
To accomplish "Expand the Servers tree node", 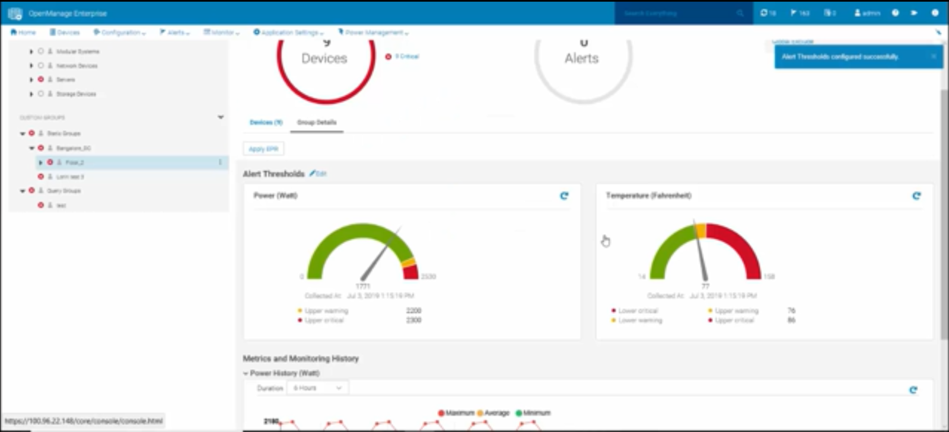I will [31, 79].
